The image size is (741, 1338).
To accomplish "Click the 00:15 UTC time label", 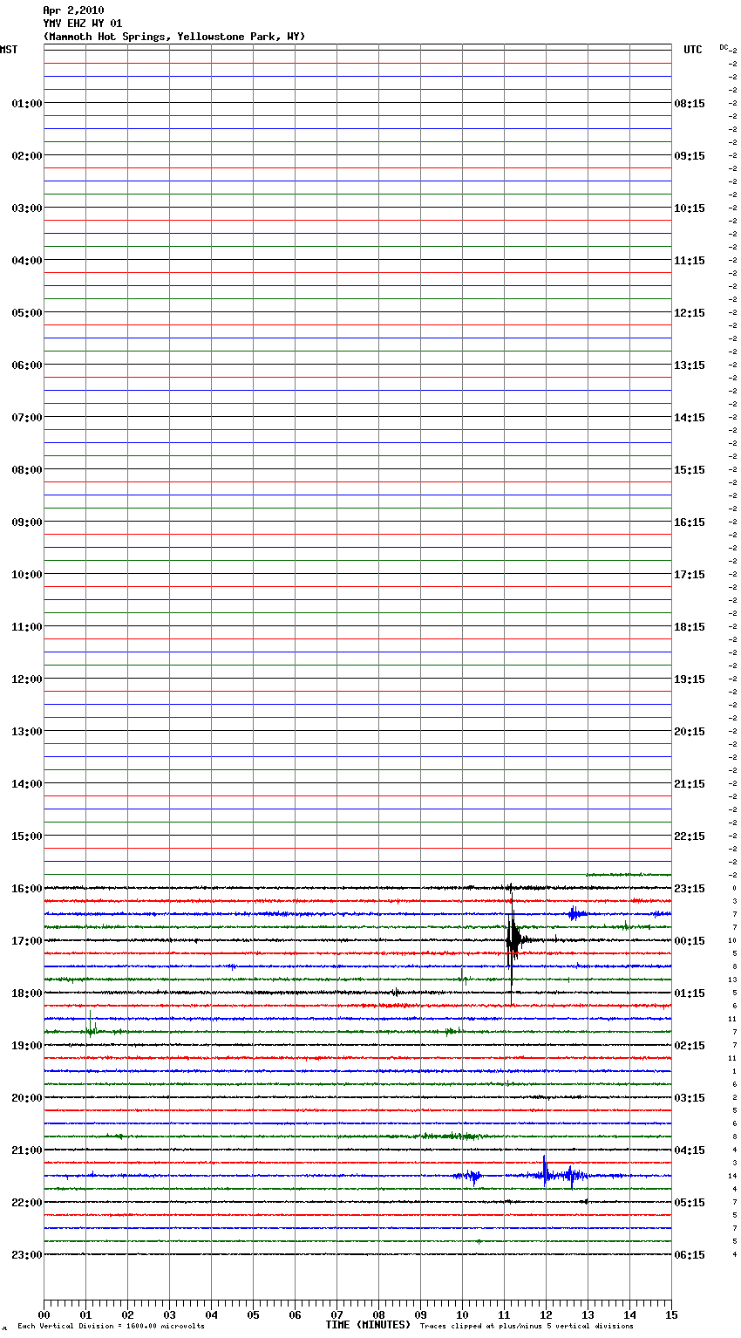I will point(690,941).
